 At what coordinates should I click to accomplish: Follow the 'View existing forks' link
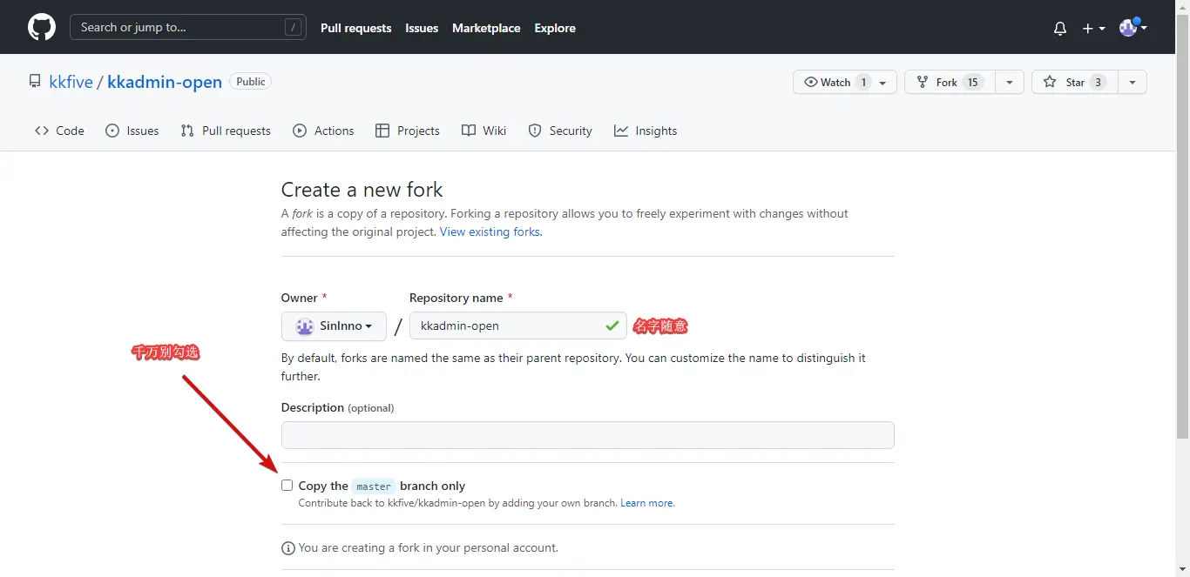(490, 232)
